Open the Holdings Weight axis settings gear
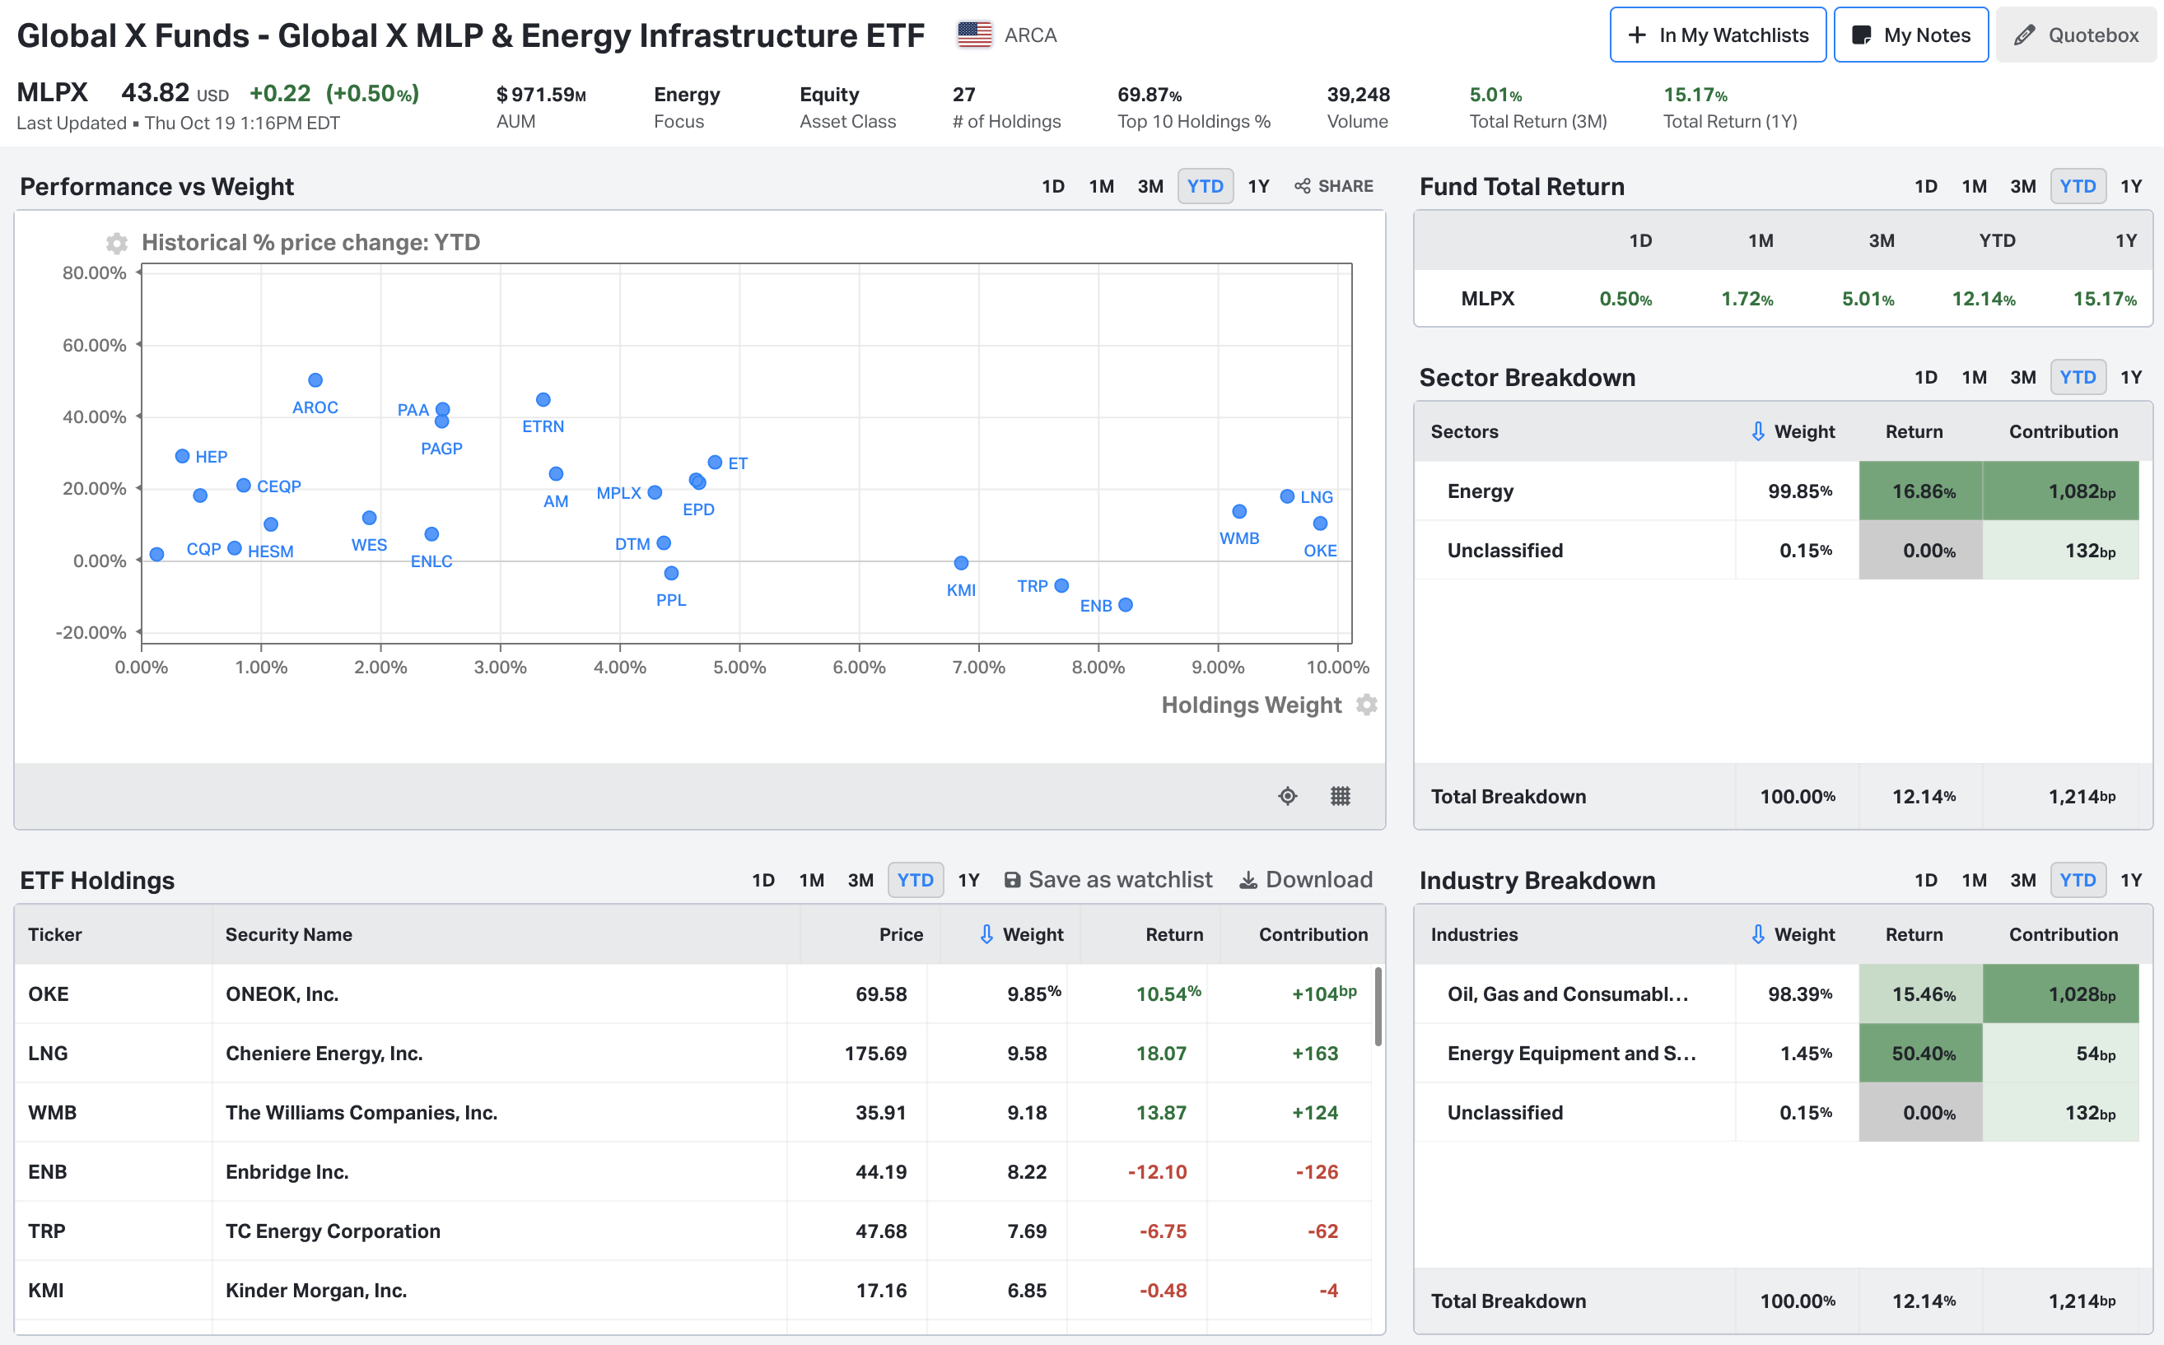The width and height of the screenshot is (2164, 1345). pyautogui.click(x=1367, y=705)
